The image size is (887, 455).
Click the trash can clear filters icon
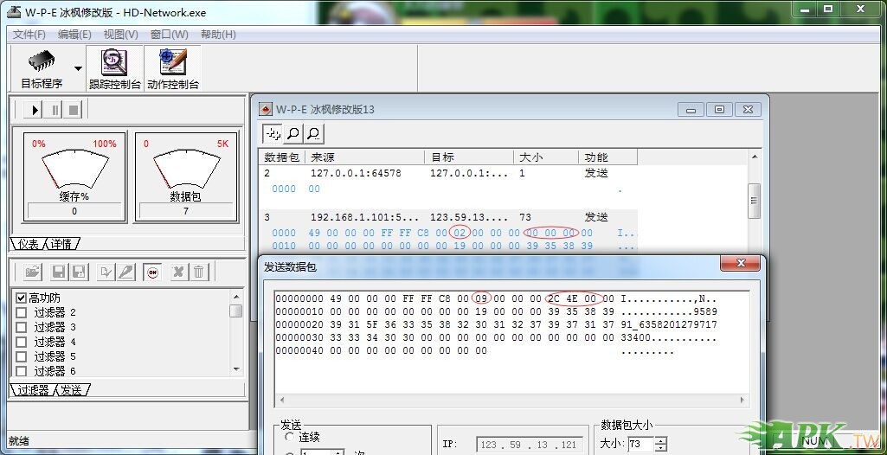coord(198,272)
